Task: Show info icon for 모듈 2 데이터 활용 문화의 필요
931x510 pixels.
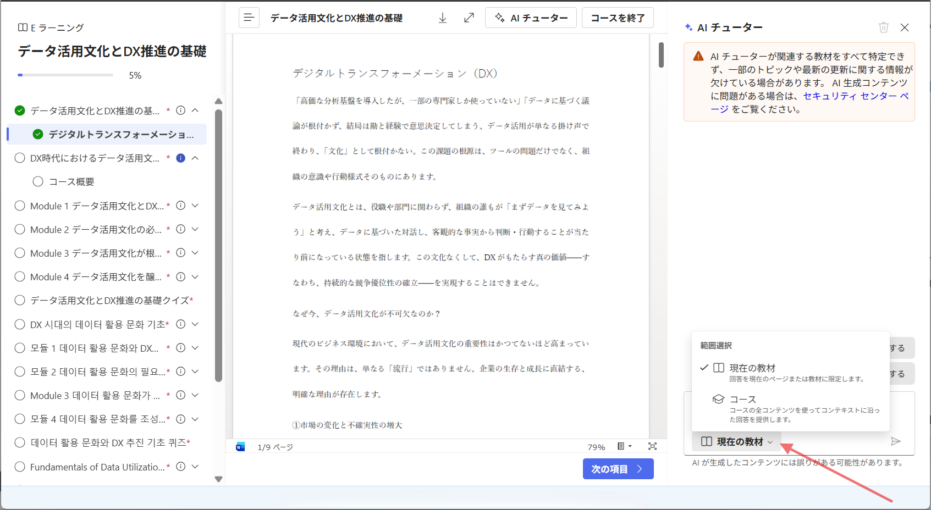Action: point(180,372)
